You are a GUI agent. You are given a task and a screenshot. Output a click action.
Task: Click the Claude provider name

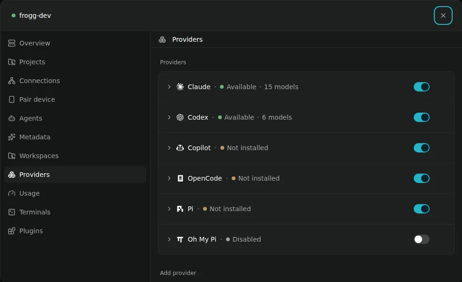pyautogui.click(x=199, y=87)
